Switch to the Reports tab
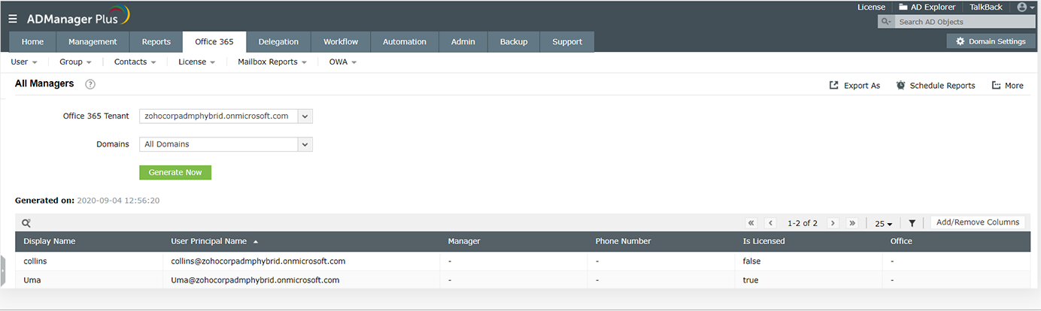The width and height of the screenshot is (1041, 311). click(156, 42)
